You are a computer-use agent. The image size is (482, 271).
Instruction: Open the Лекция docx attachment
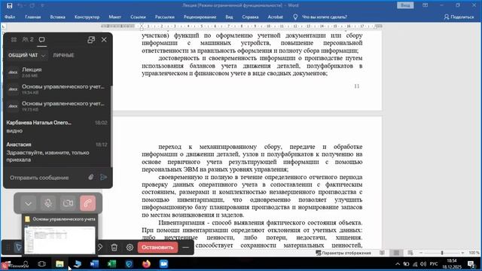[x=57, y=72]
